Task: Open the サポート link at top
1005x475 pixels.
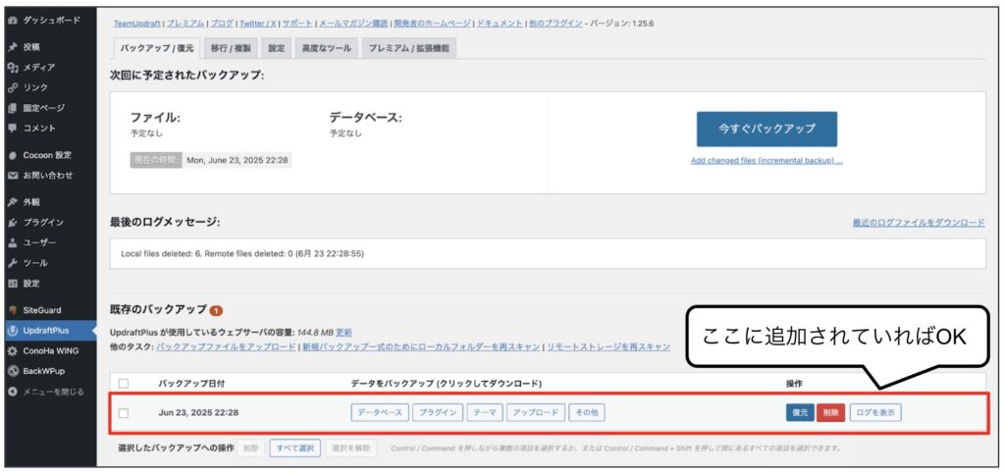Action: tap(298, 24)
